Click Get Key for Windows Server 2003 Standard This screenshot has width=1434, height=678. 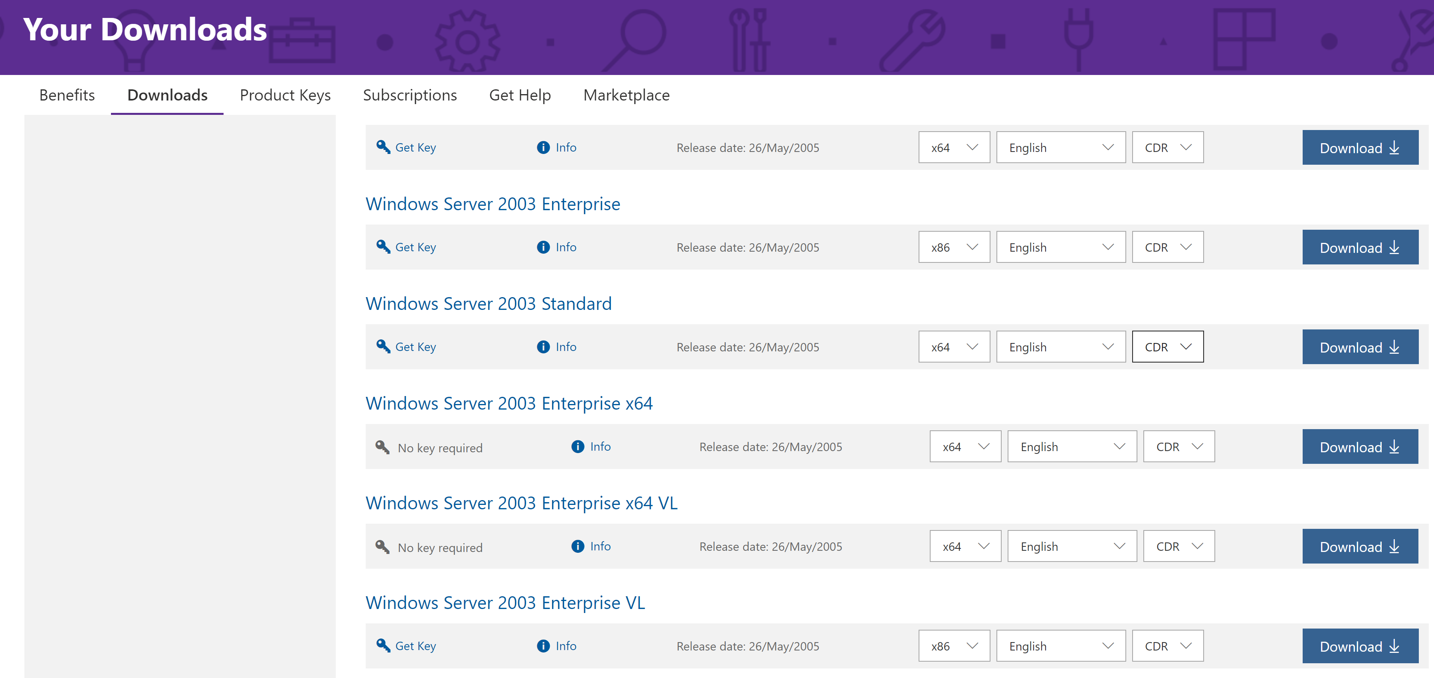[415, 347]
